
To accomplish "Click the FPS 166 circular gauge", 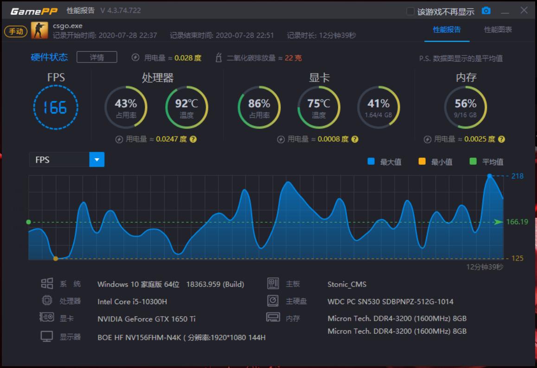I will (x=56, y=107).
